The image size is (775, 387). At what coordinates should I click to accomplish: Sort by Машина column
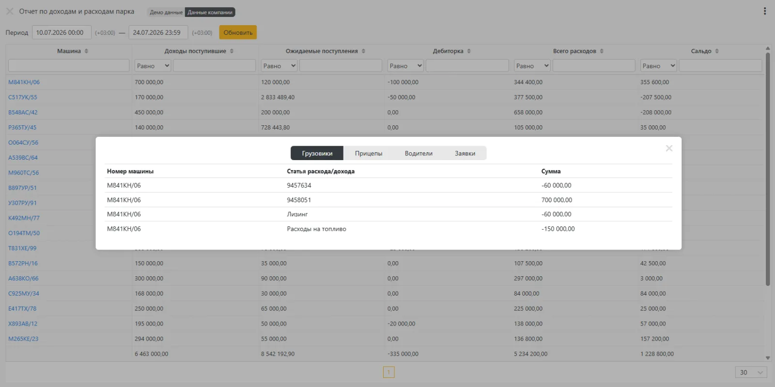point(86,51)
